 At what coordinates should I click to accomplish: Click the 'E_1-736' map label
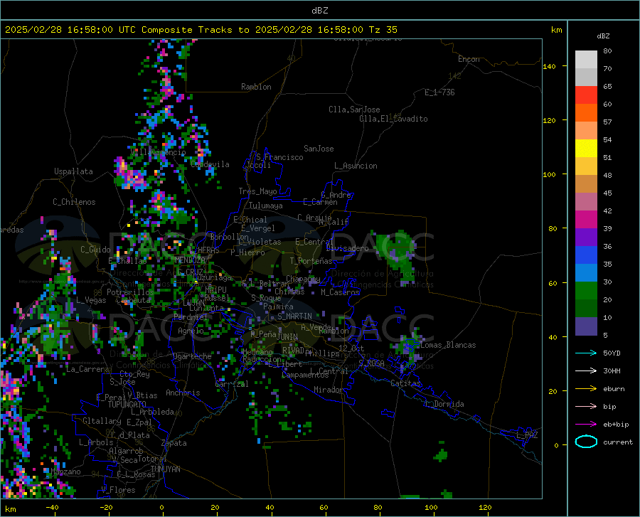click(x=439, y=92)
